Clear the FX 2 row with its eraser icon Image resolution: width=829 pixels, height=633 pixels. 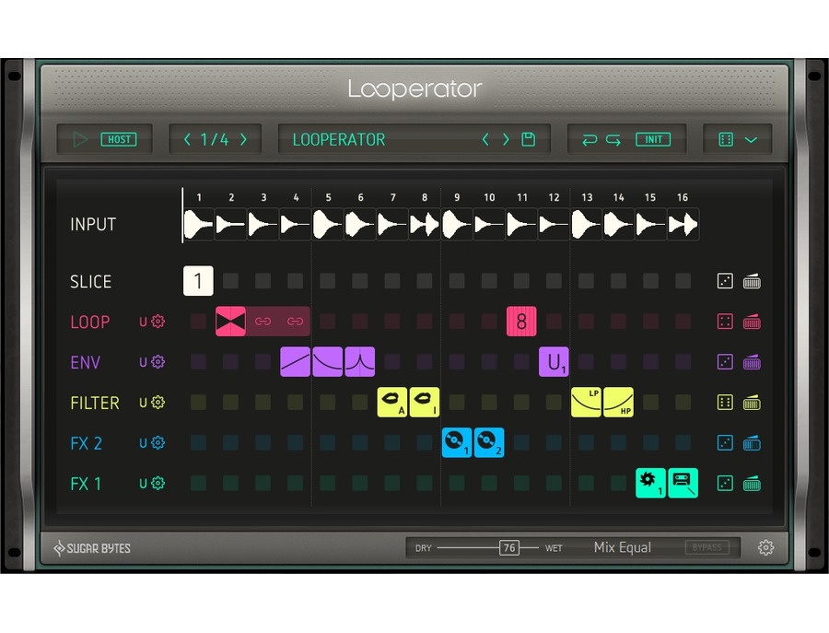(752, 443)
